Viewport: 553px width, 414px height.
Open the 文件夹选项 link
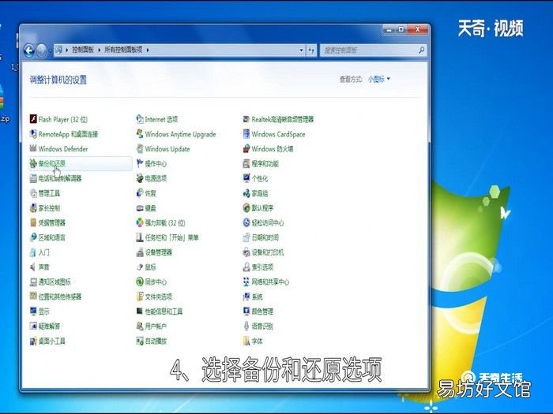coord(159,297)
